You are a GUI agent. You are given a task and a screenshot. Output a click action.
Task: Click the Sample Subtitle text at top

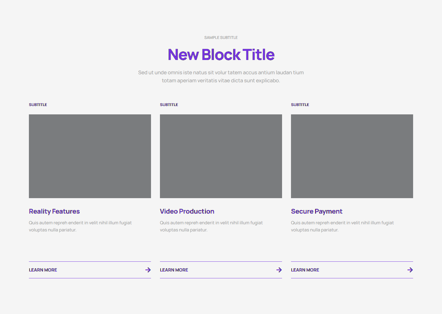221,38
